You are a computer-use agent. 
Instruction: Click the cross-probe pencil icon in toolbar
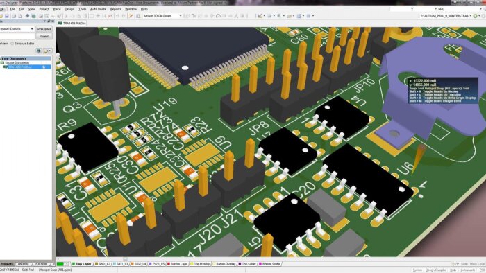131,16
